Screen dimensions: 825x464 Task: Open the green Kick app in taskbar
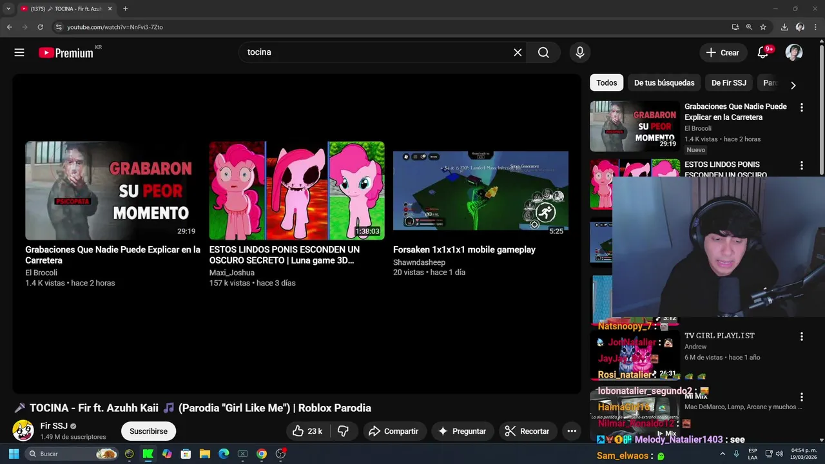[x=148, y=454]
